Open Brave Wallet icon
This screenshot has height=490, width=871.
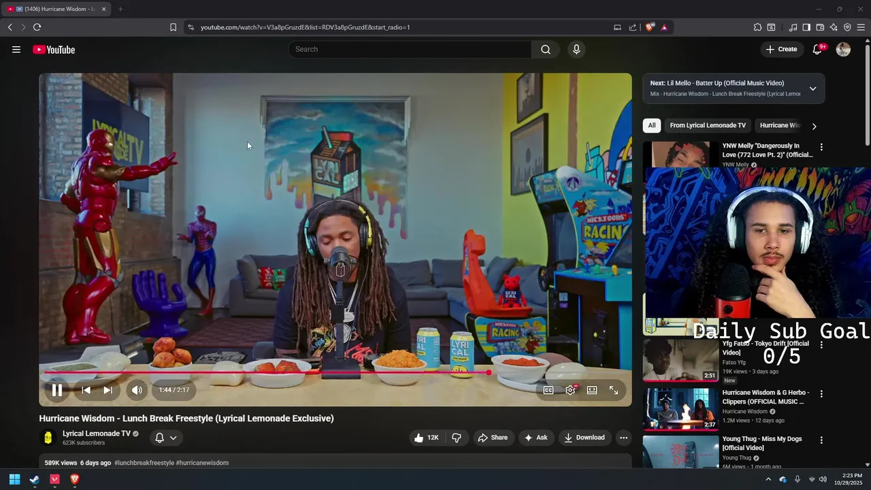point(820,27)
